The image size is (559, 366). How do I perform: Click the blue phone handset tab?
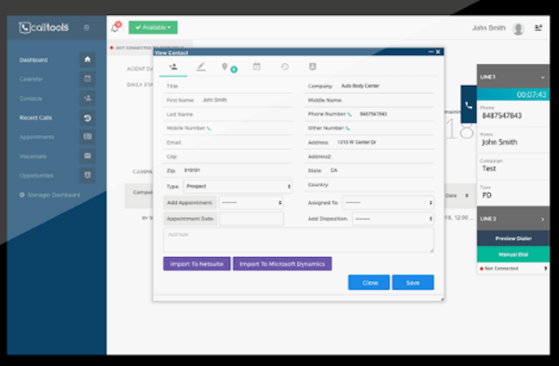click(x=469, y=105)
